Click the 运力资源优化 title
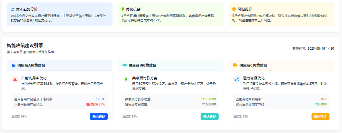The image size is (342, 133). [254, 78]
